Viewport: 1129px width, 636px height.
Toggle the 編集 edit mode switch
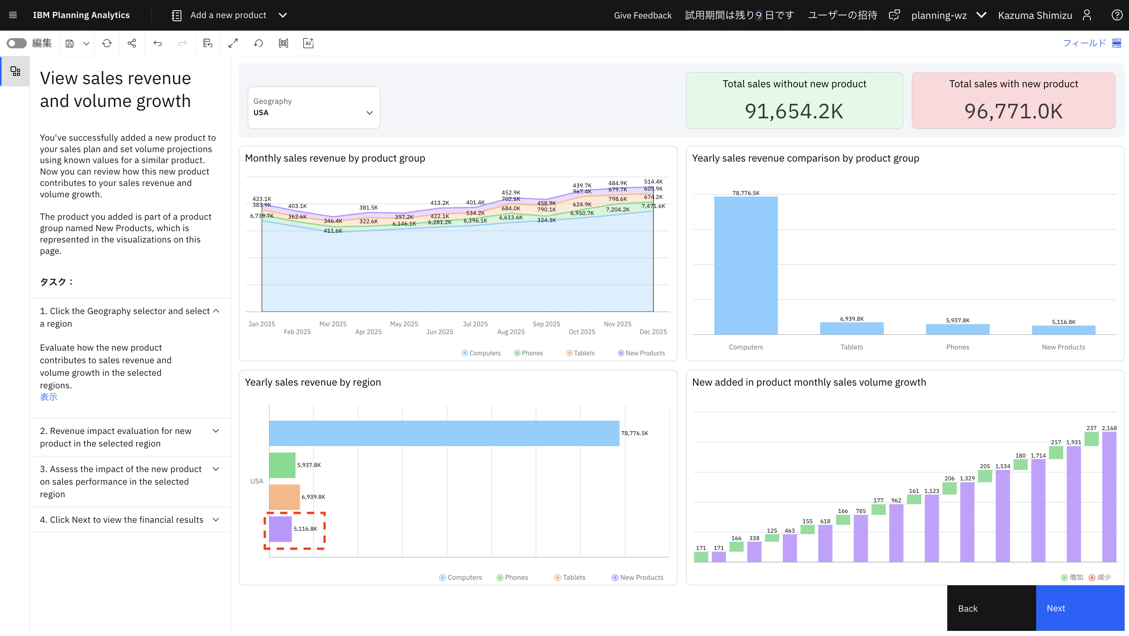[17, 43]
